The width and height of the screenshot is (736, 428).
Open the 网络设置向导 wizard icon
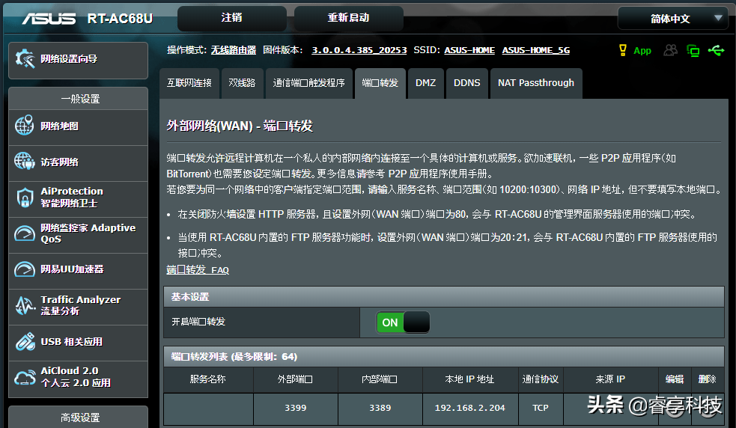point(25,59)
